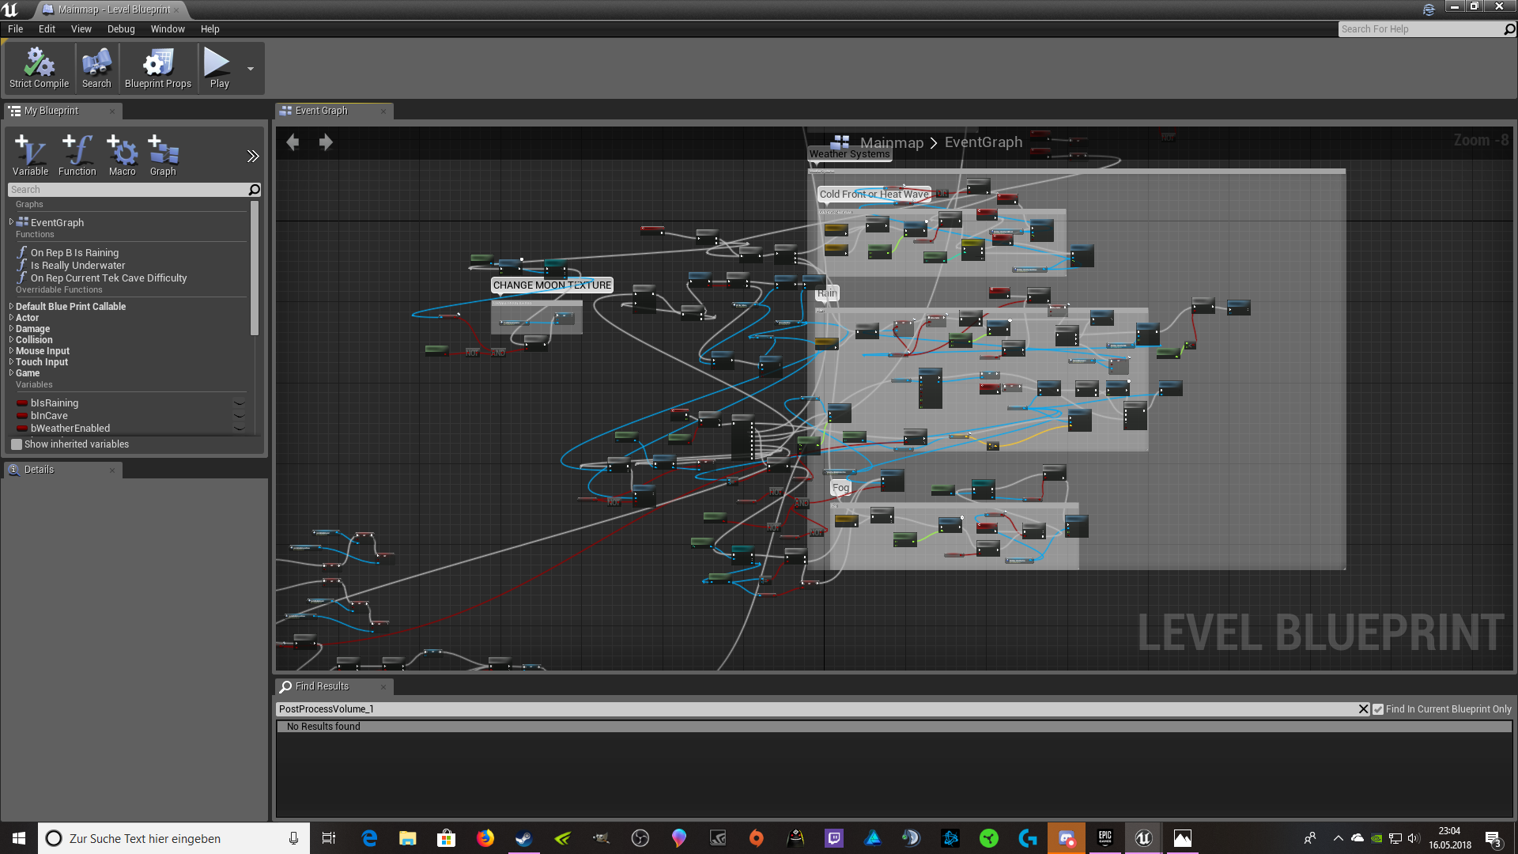This screenshot has width=1518, height=854.
Task: Open the Debug menu
Action: click(x=121, y=29)
